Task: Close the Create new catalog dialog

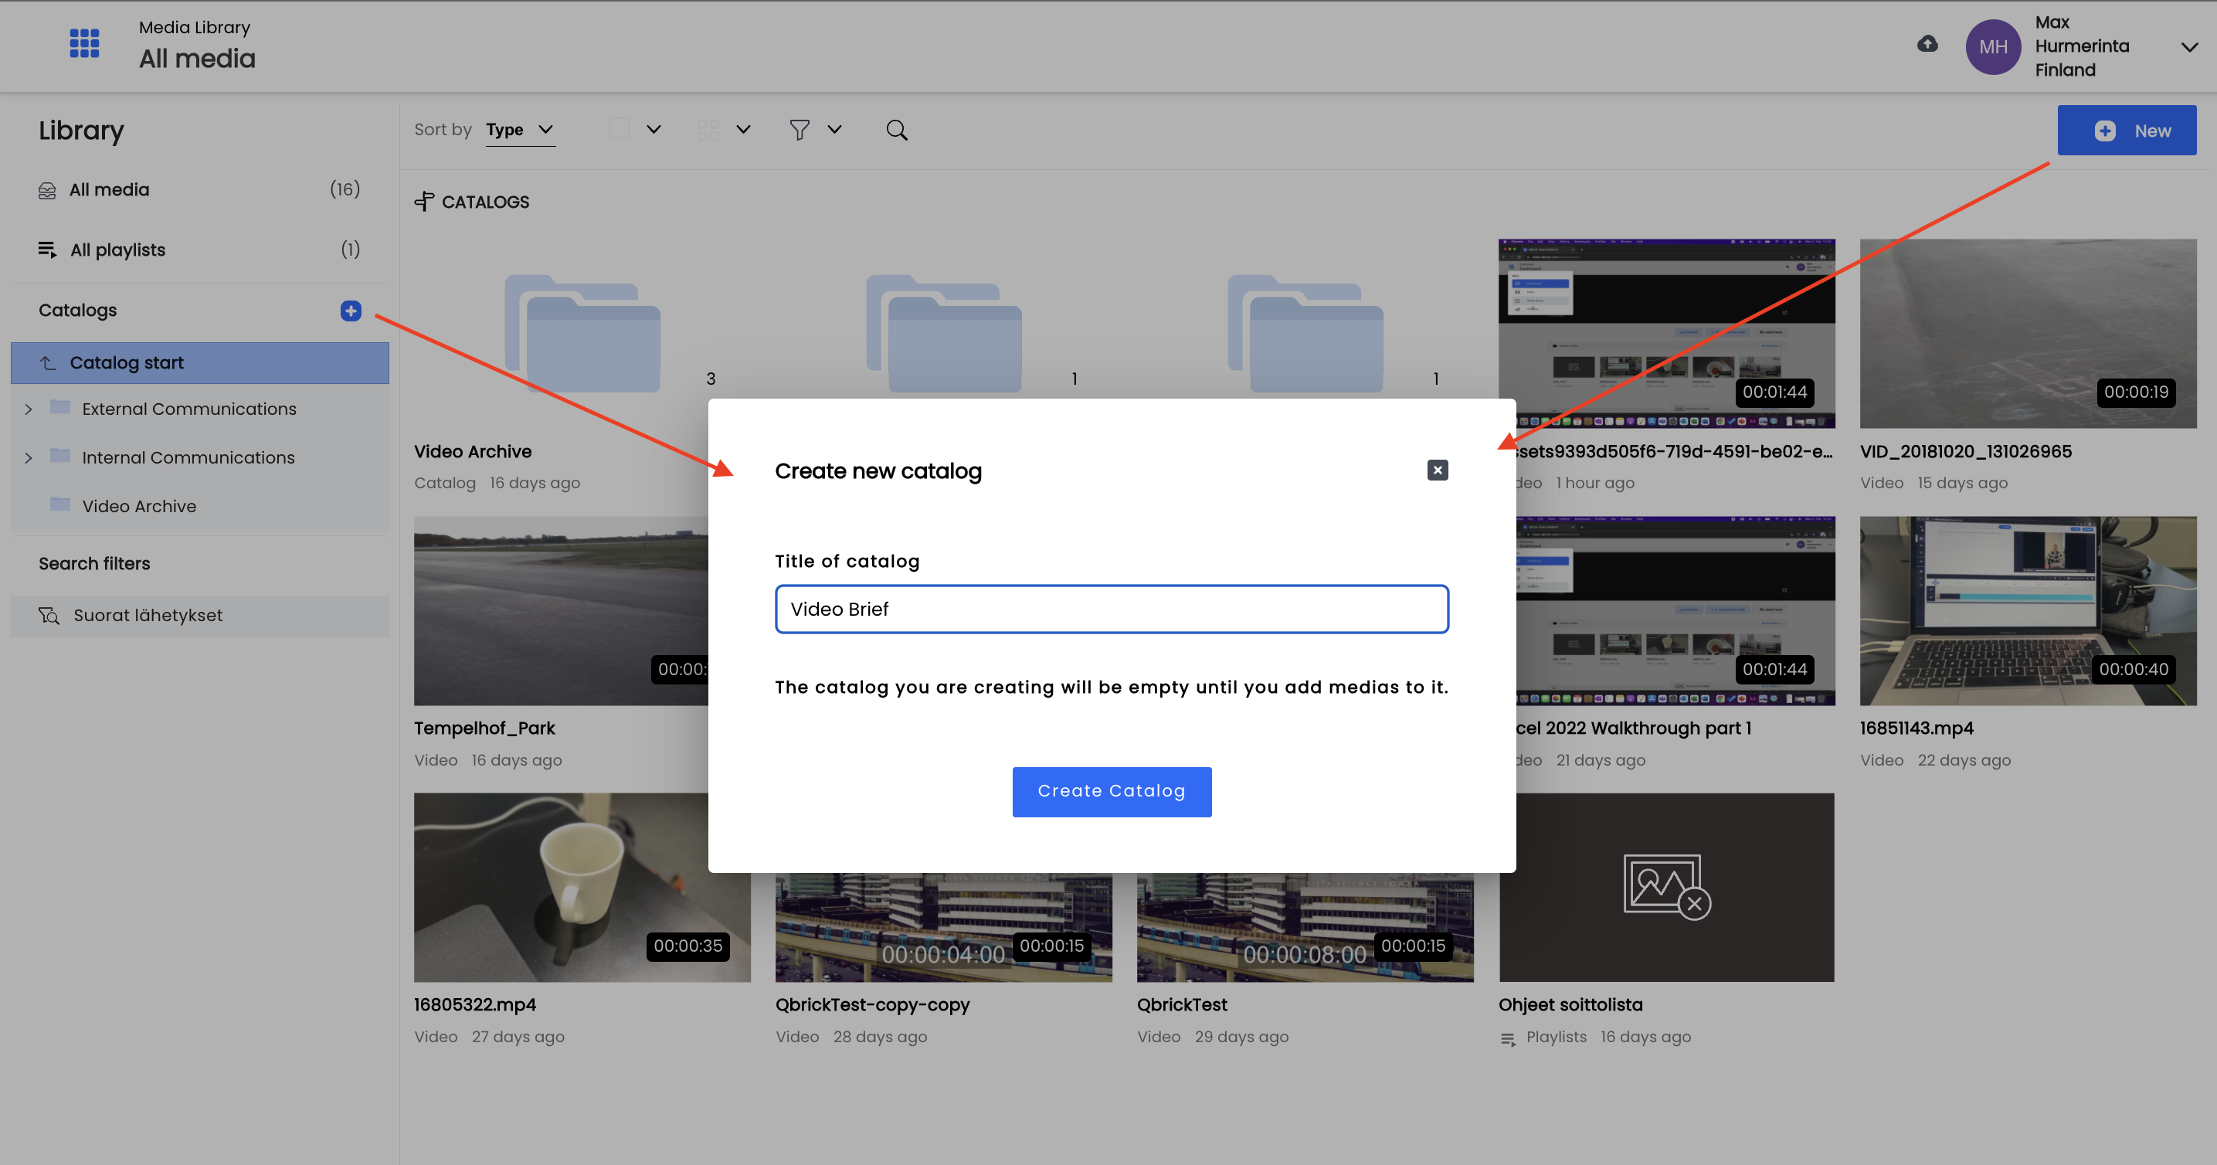Action: pyautogui.click(x=1438, y=470)
